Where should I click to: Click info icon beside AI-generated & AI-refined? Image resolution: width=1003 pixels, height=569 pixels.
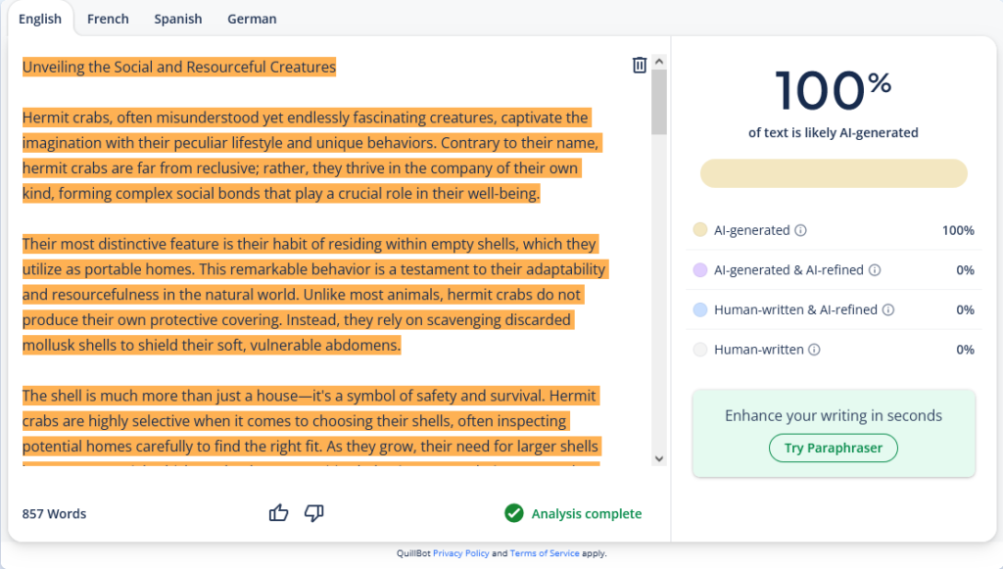[875, 270]
